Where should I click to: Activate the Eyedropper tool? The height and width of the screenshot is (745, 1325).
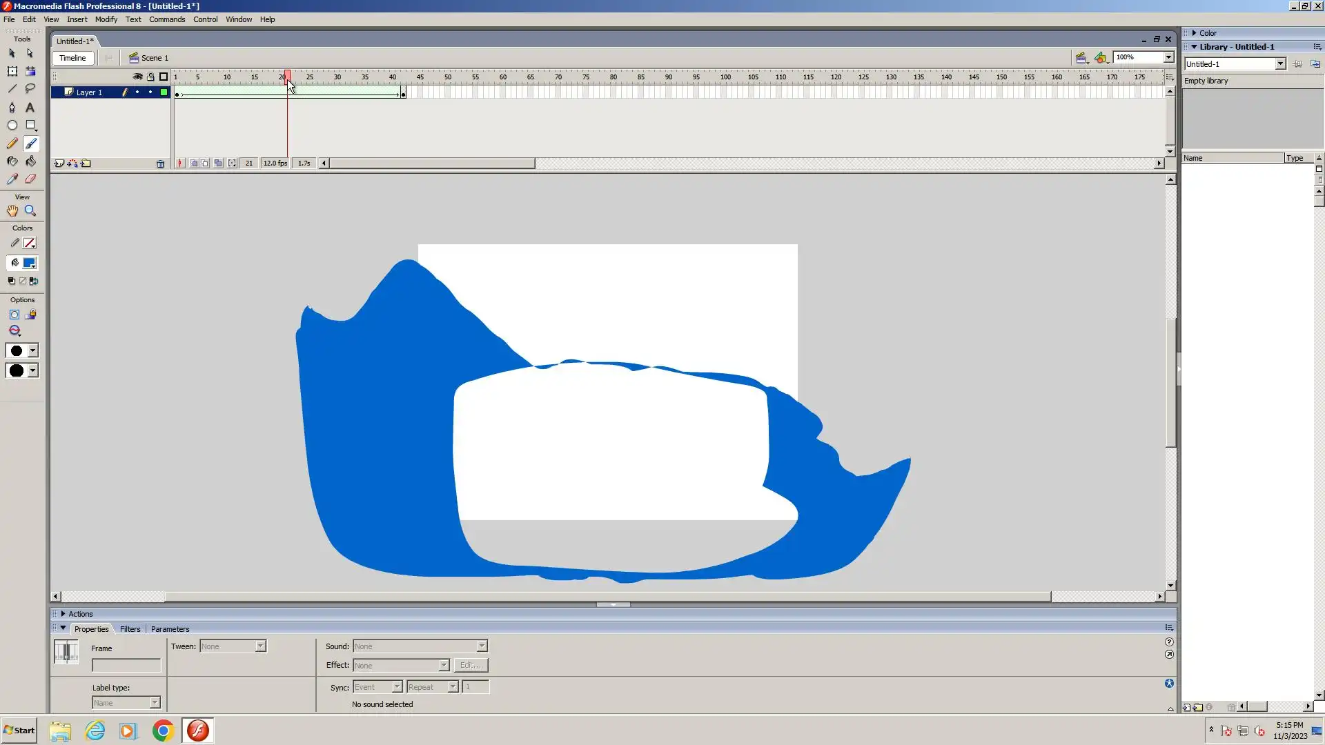point(12,179)
